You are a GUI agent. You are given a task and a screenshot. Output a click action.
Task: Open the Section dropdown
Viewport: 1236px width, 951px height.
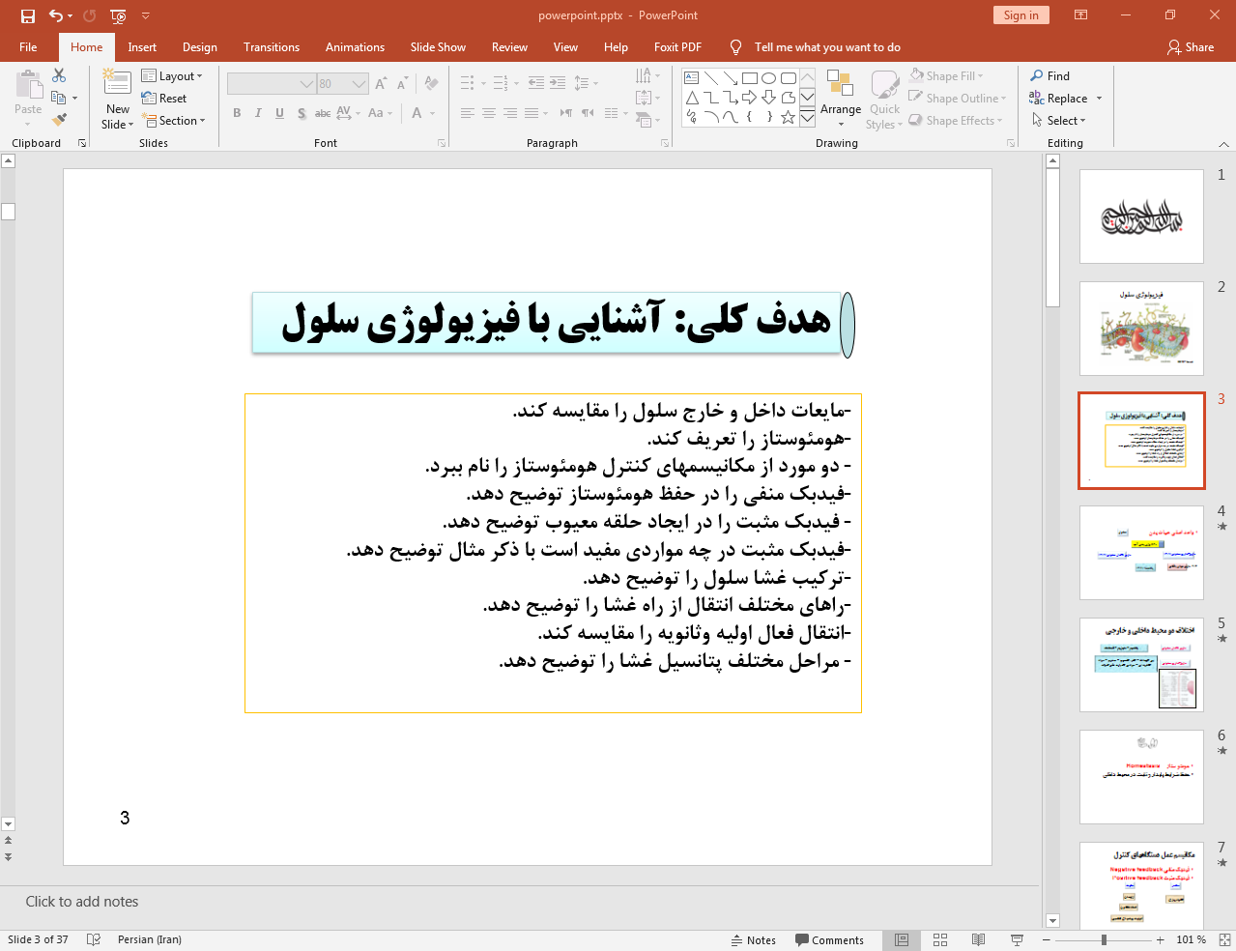pyautogui.click(x=174, y=121)
